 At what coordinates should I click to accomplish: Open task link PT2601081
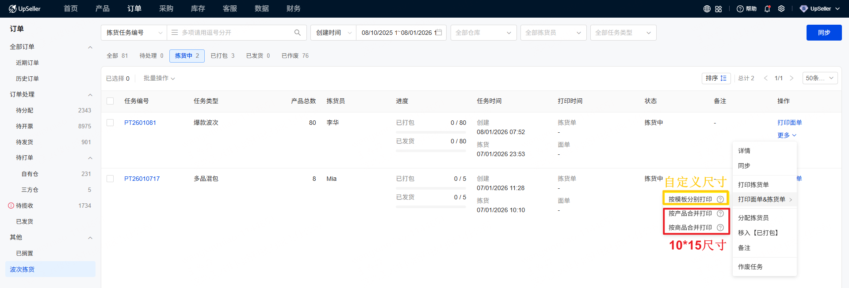140,123
